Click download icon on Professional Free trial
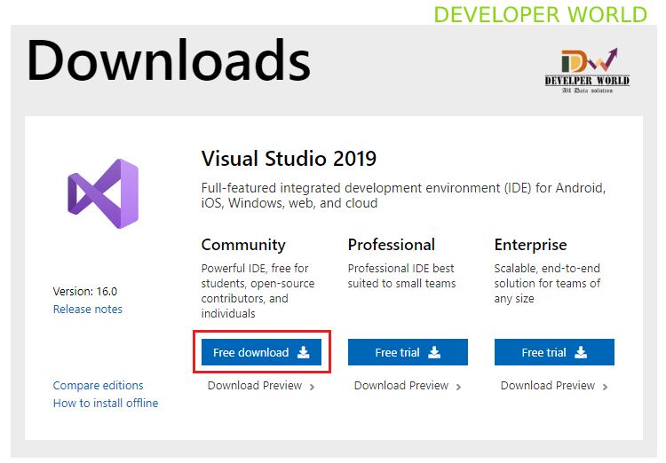The height and width of the screenshot is (463, 666). coord(434,352)
